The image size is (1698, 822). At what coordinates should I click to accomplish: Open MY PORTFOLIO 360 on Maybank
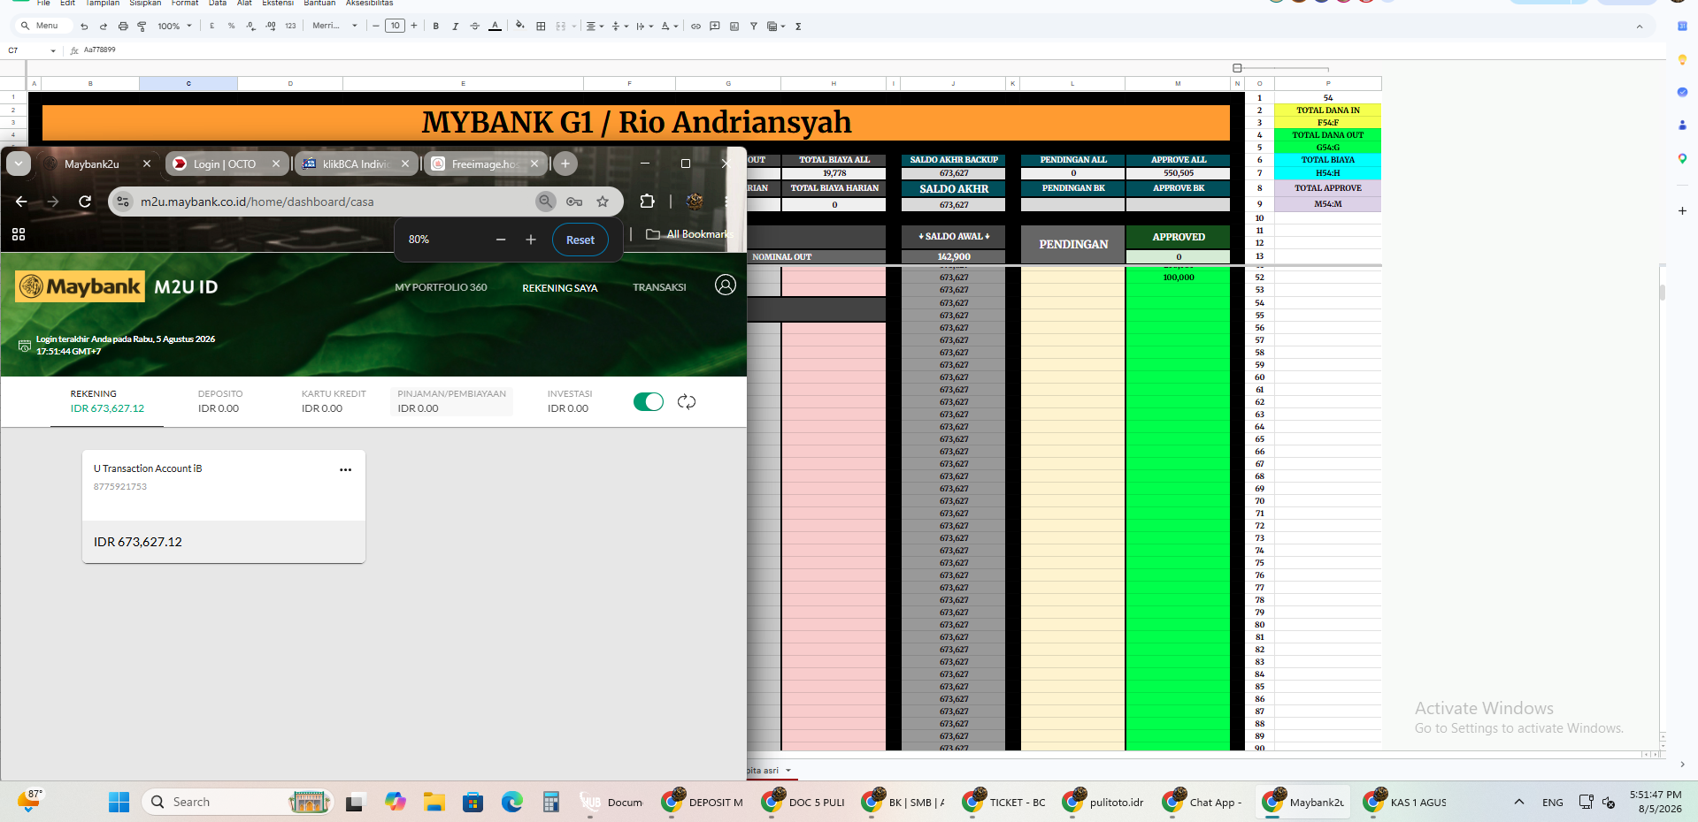[x=441, y=287]
